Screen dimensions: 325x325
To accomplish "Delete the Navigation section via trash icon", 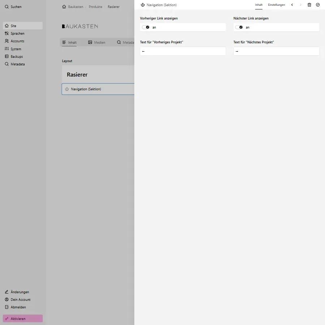I will pos(309,5).
